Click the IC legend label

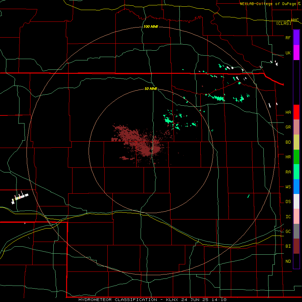[288, 217]
